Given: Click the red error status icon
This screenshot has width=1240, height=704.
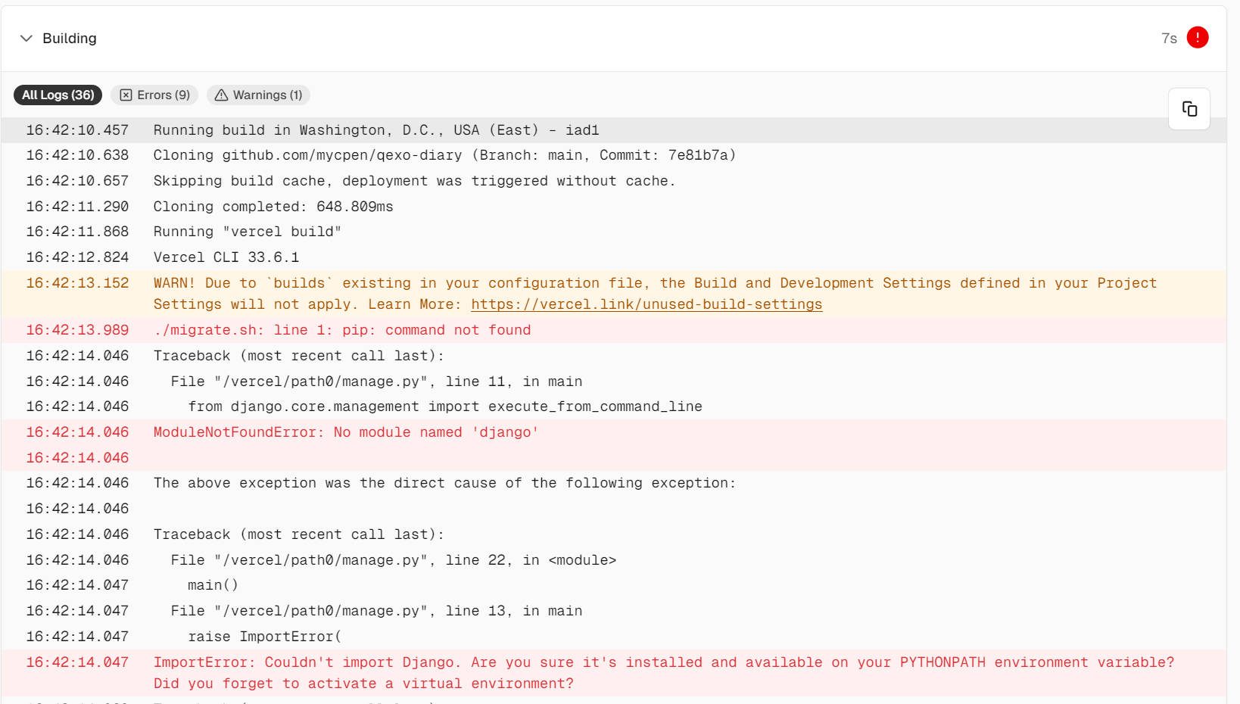Looking at the screenshot, I should tap(1198, 37).
